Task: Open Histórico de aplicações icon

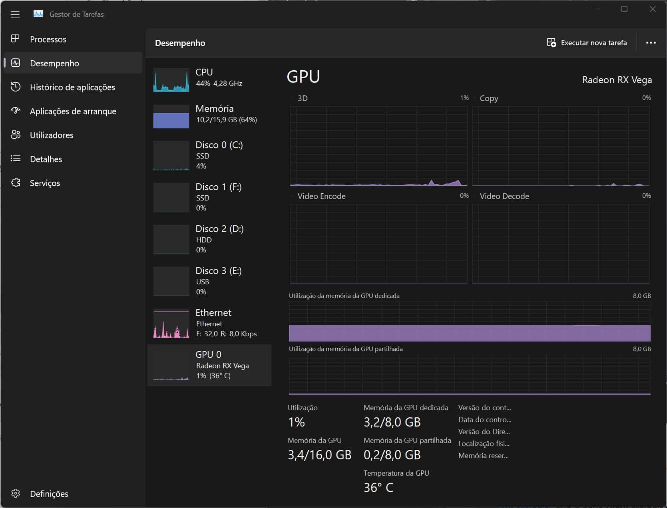Action: [16, 87]
